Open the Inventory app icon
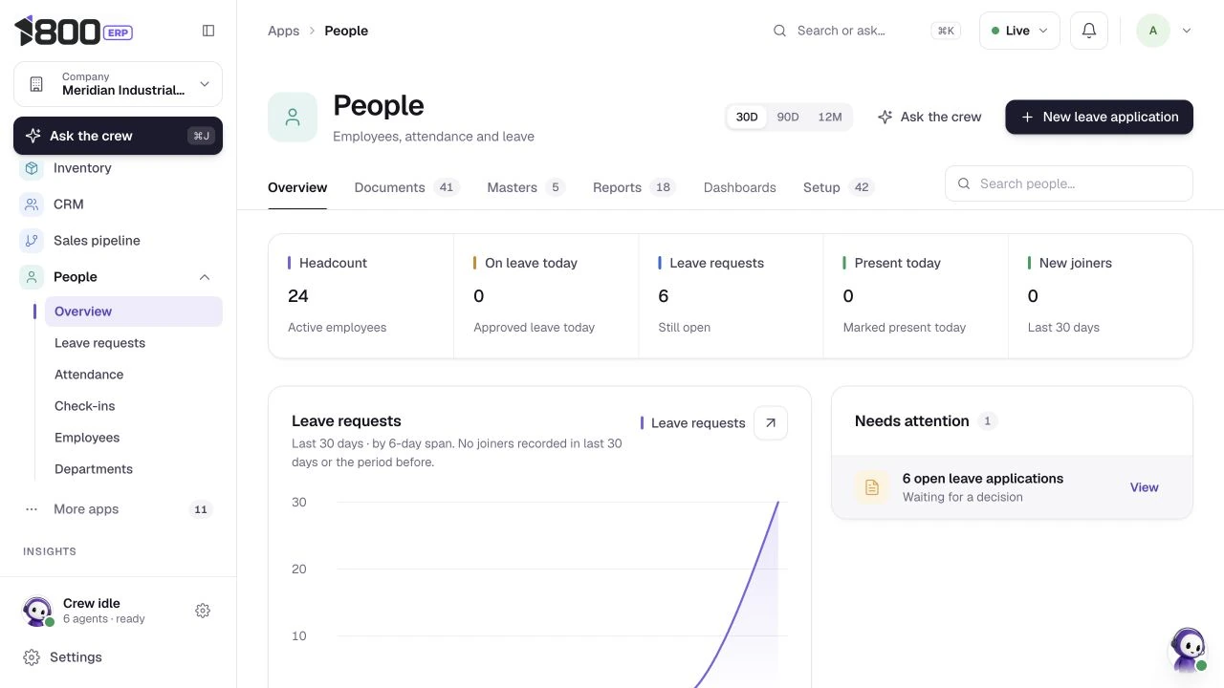 pos(32,168)
